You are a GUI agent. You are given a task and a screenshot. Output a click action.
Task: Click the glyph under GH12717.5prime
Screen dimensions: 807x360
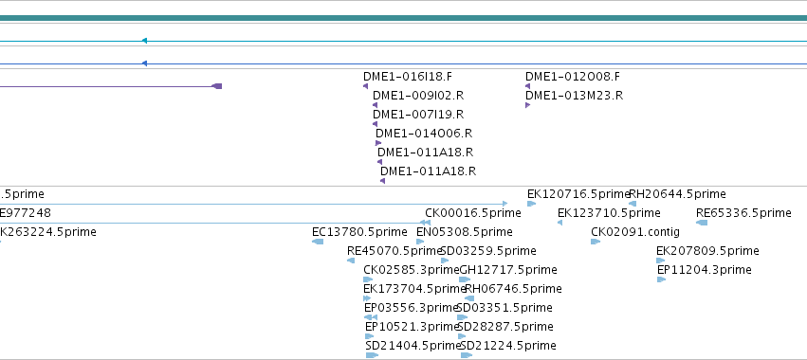pyautogui.click(x=465, y=279)
